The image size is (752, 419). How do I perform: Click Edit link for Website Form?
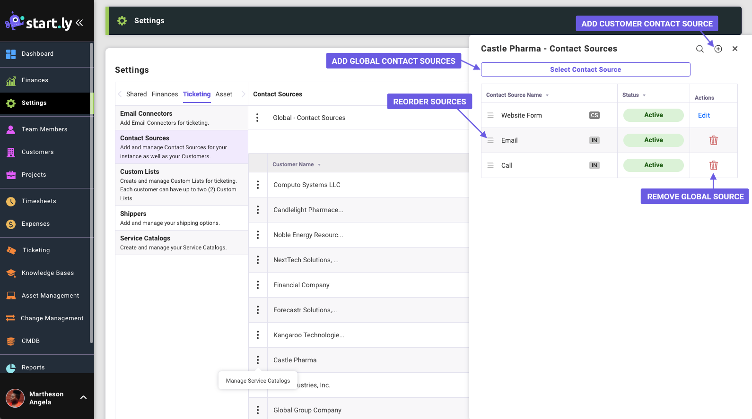pos(704,115)
